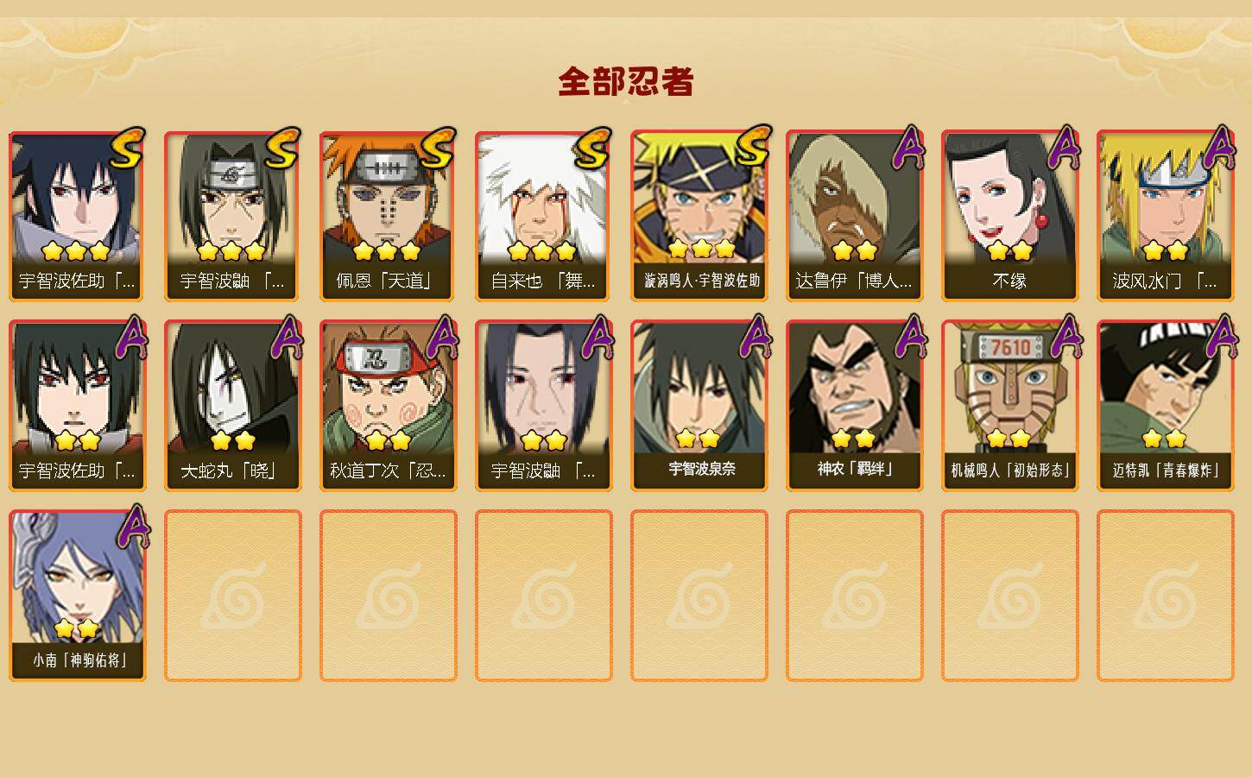The width and height of the screenshot is (1252, 777).
Task: Choose the 秋道丁次 ninja card
Action: click(x=389, y=406)
